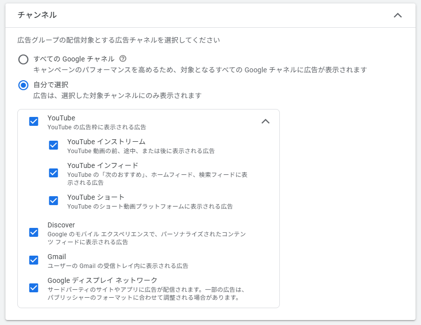Click the YouTube インストリーム label text

click(106, 142)
